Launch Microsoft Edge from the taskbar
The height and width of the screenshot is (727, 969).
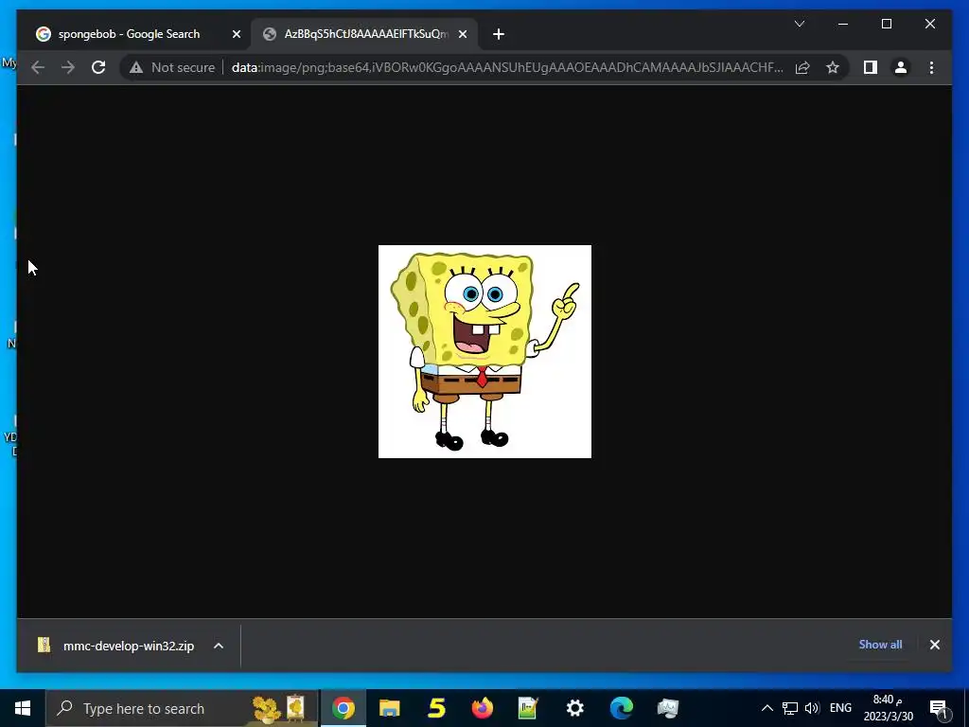click(x=622, y=708)
